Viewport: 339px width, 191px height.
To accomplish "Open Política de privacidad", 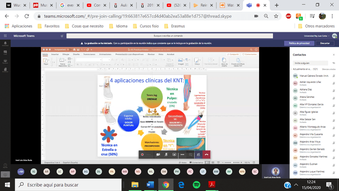I will tap(299, 43).
